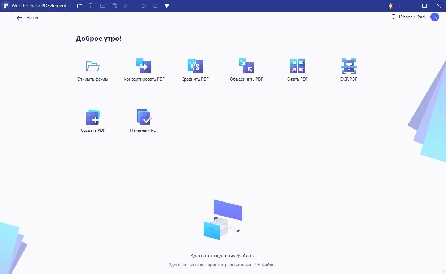This screenshot has height=274, width=446.
Task: Launch the Объединить PDF tool
Action: 246,66
